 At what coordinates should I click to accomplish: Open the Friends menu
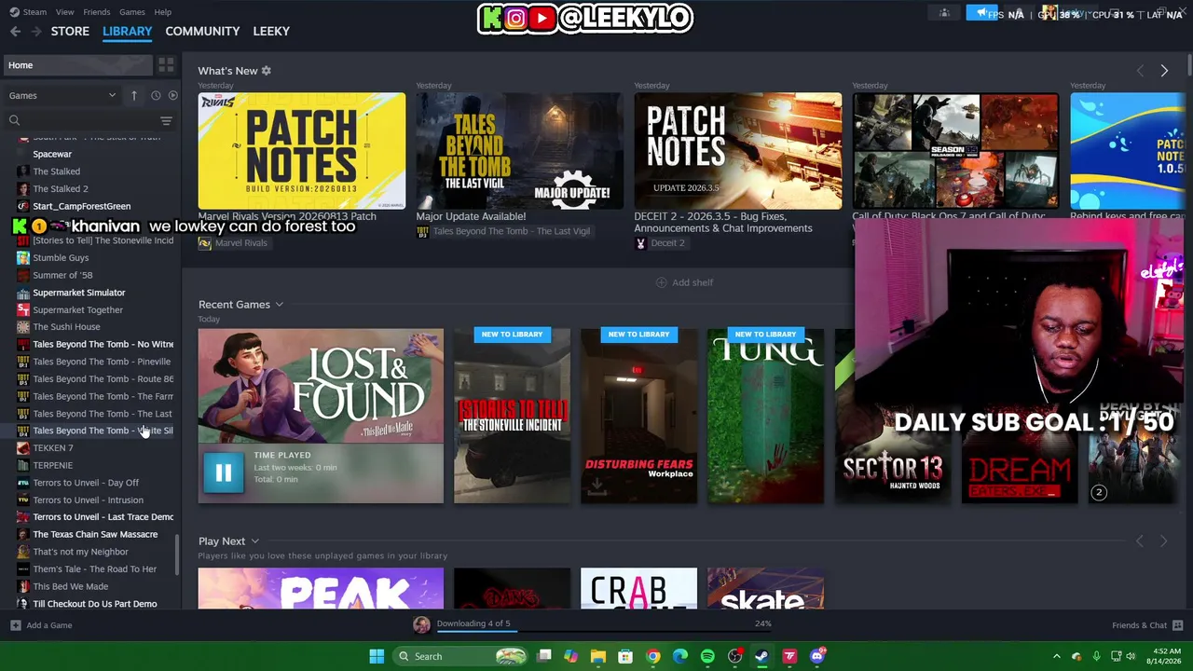[96, 12]
